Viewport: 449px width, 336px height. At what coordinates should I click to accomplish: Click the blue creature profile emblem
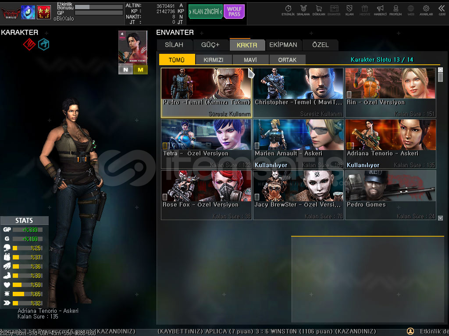click(28, 12)
